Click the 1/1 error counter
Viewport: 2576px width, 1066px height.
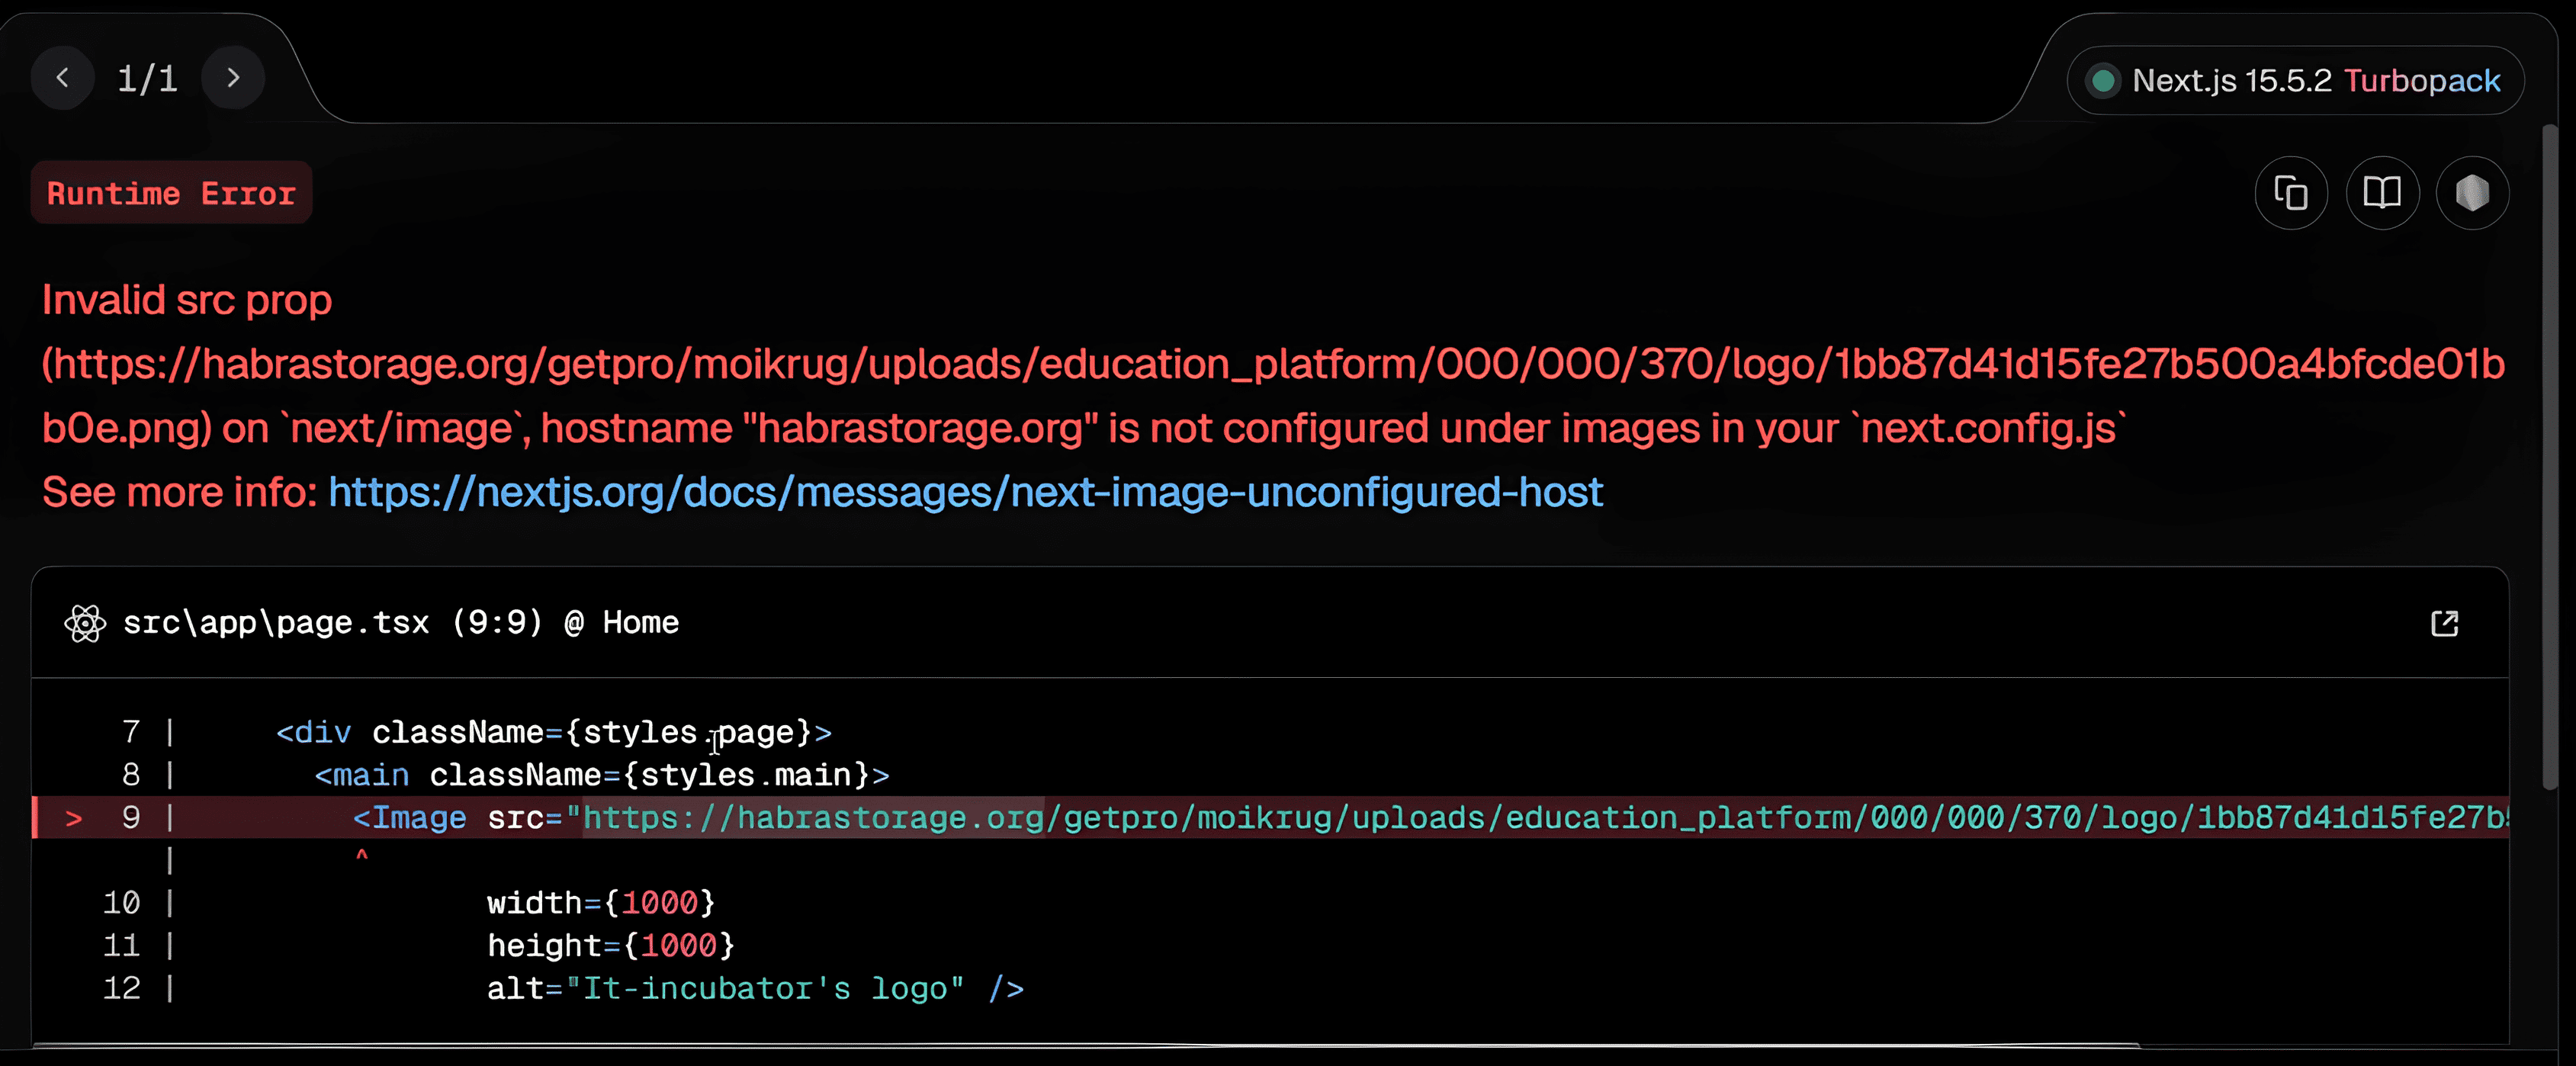(147, 78)
